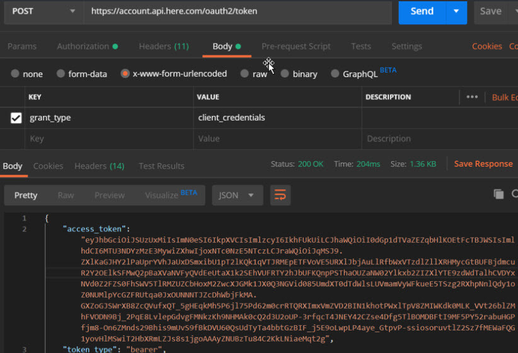Click Save Response

[483, 164]
